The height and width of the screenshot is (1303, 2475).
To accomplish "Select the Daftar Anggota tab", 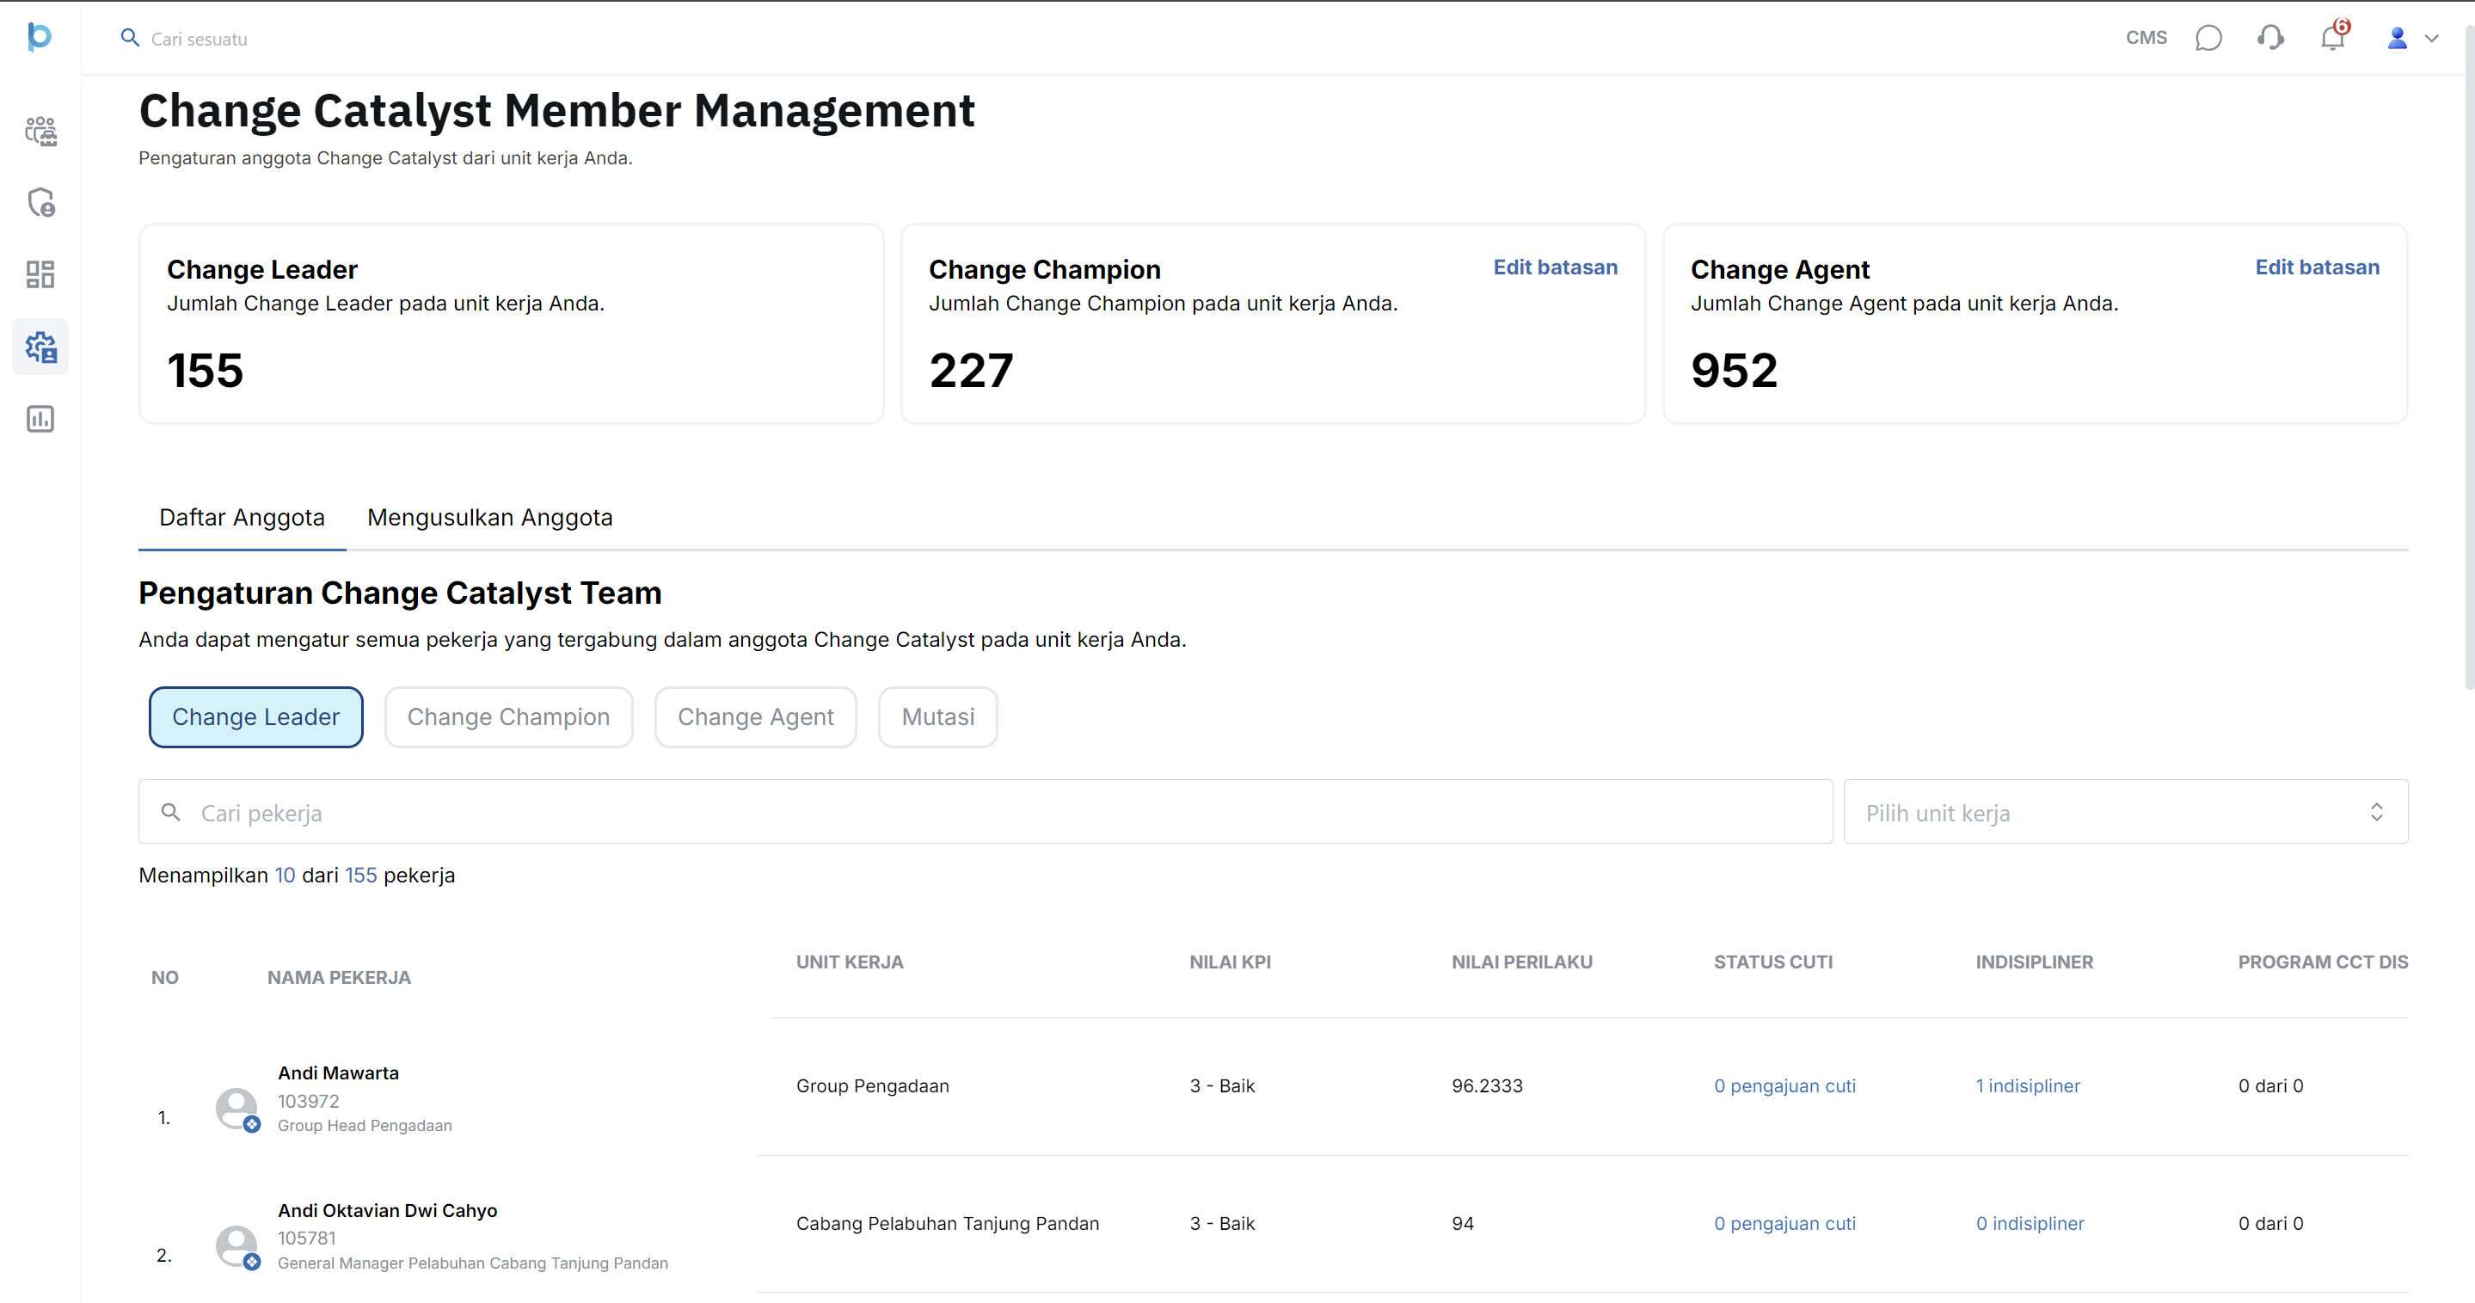I will (x=243, y=518).
